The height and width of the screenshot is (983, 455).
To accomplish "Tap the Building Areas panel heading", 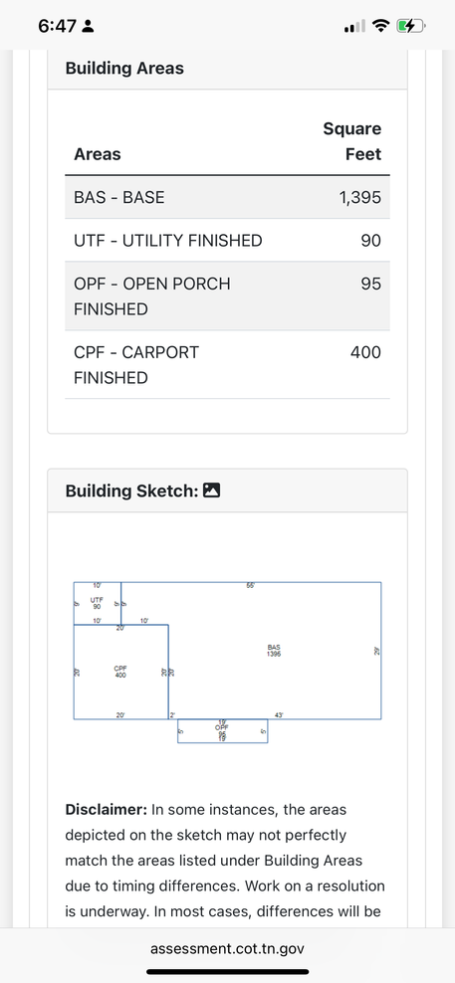I will tap(124, 68).
